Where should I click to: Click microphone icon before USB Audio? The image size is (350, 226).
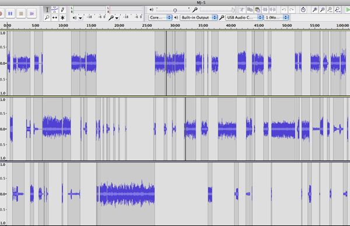(222, 18)
